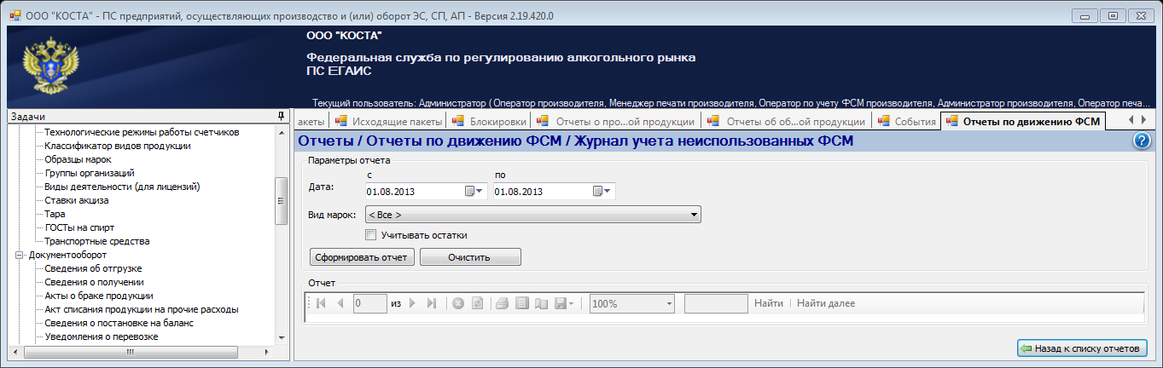
Task: Click Сформировать отчет button
Action: 362,257
